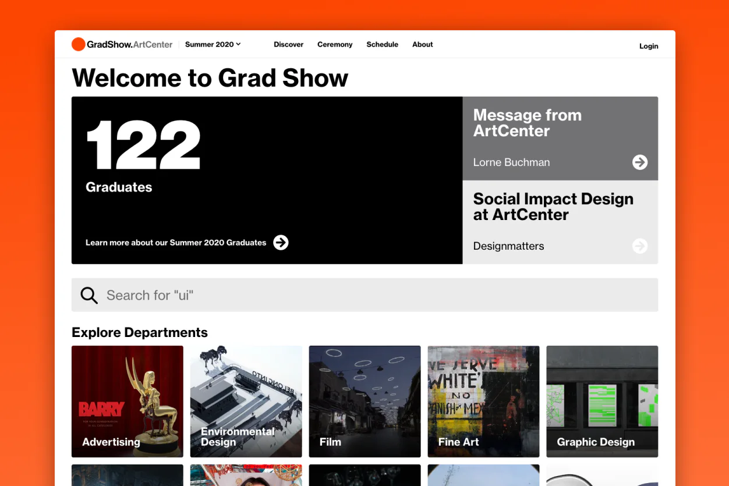Click the Designmatters label text
This screenshot has height=486, width=729.
tap(509, 246)
